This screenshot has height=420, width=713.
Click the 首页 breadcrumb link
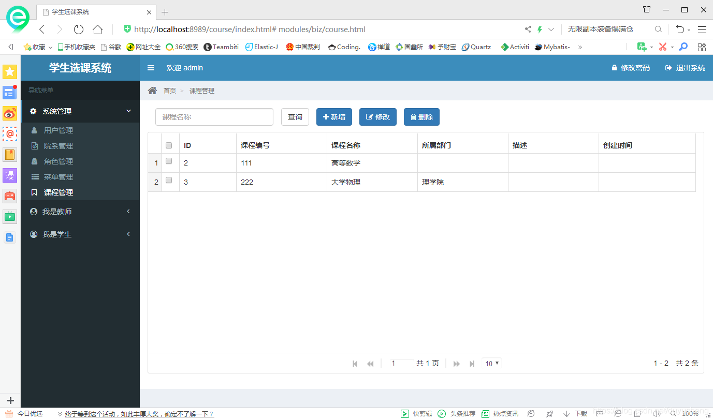tap(170, 91)
